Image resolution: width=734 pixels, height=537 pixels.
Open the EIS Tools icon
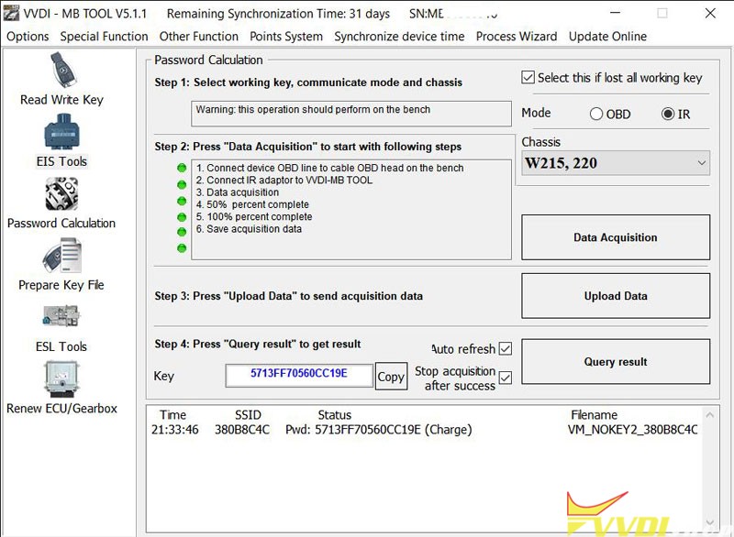coord(61,133)
